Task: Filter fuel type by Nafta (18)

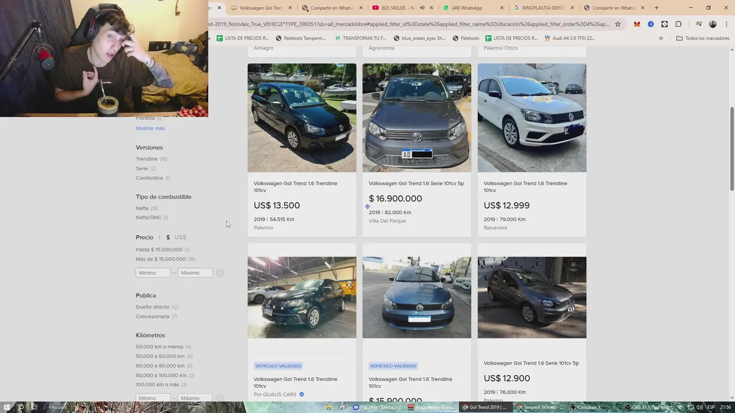Action: point(147,208)
